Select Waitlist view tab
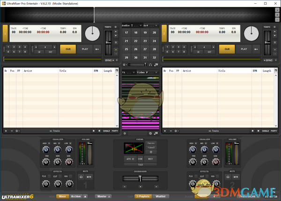 [161, 196]
